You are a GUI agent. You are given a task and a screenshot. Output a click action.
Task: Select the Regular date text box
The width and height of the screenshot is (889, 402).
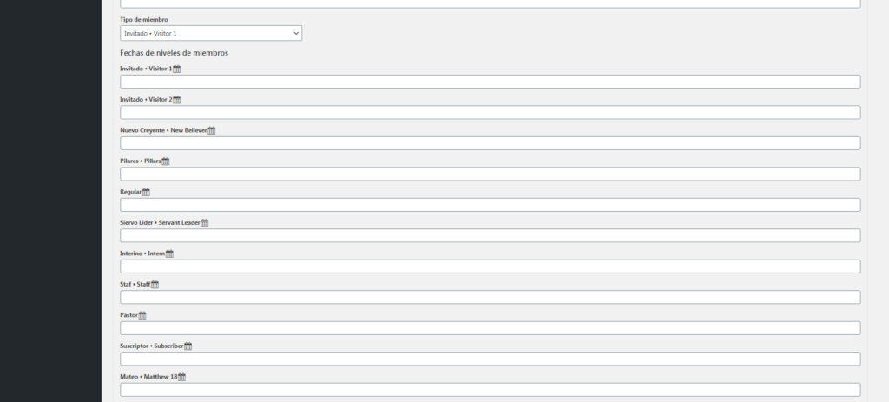pyautogui.click(x=490, y=205)
